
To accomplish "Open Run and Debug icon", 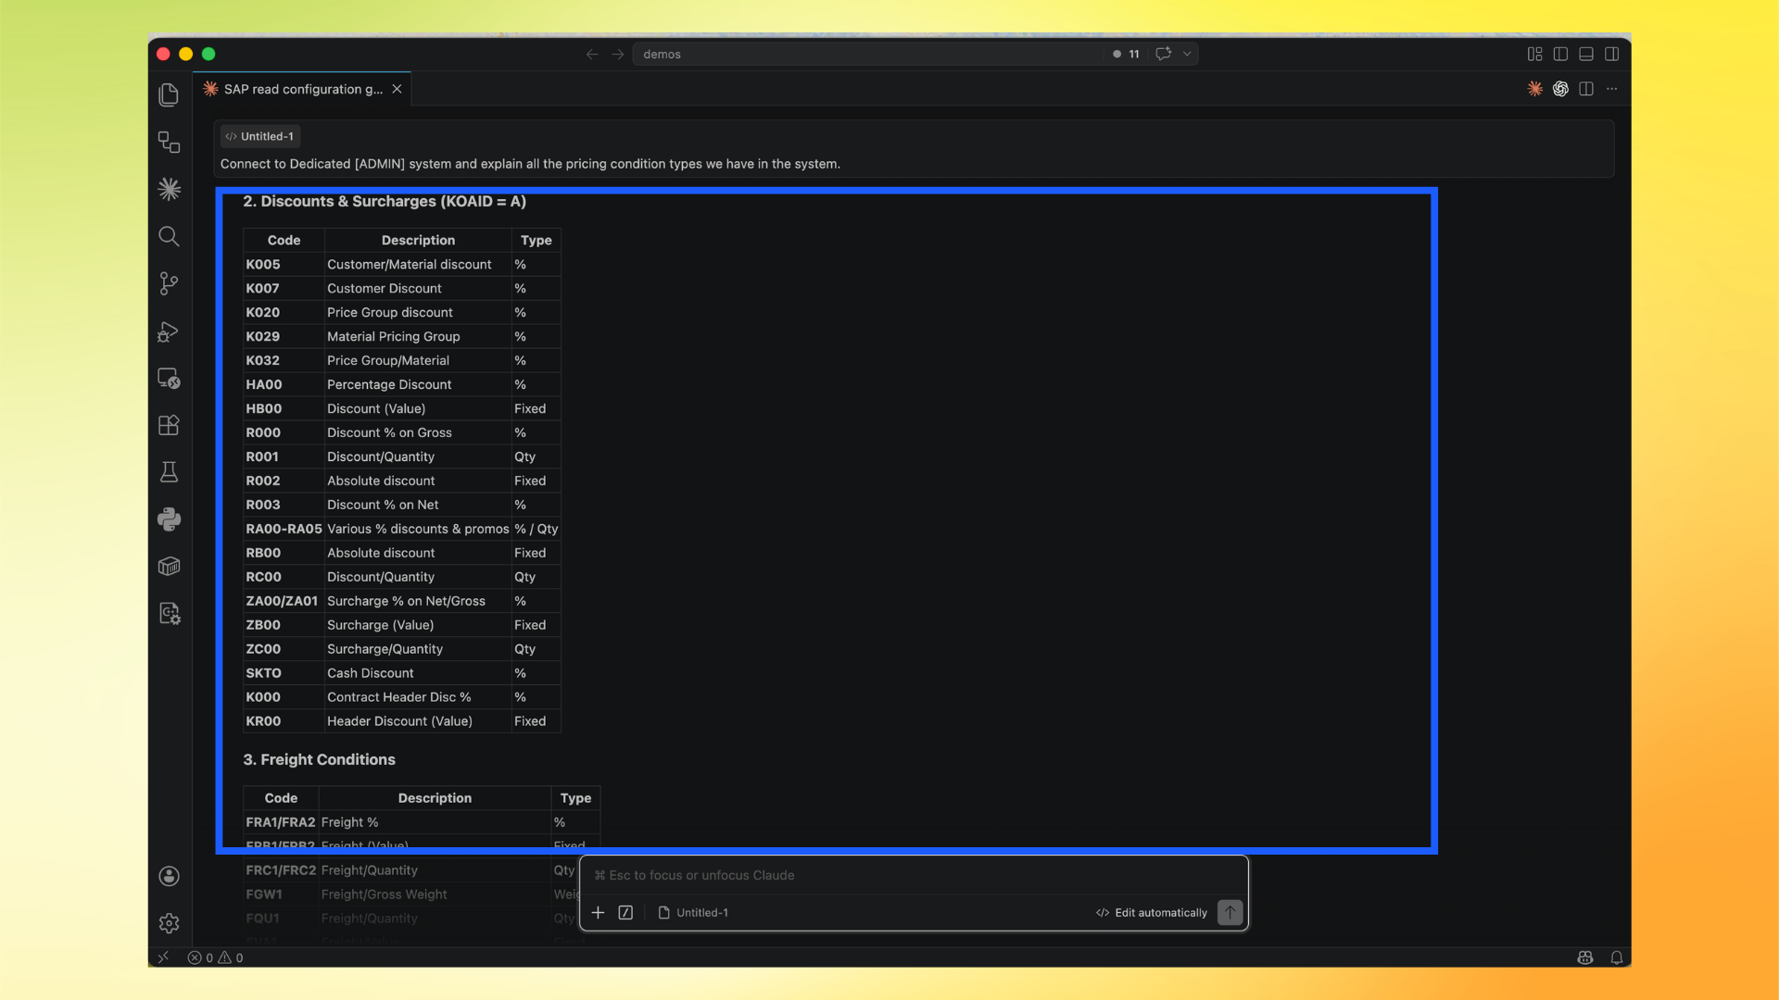I will [x=169, y=331].
